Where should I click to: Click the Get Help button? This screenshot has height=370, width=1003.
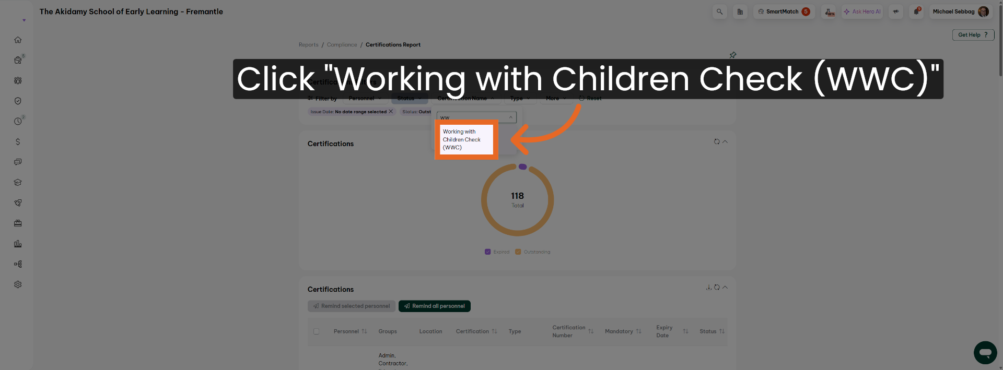click(973, 35)
